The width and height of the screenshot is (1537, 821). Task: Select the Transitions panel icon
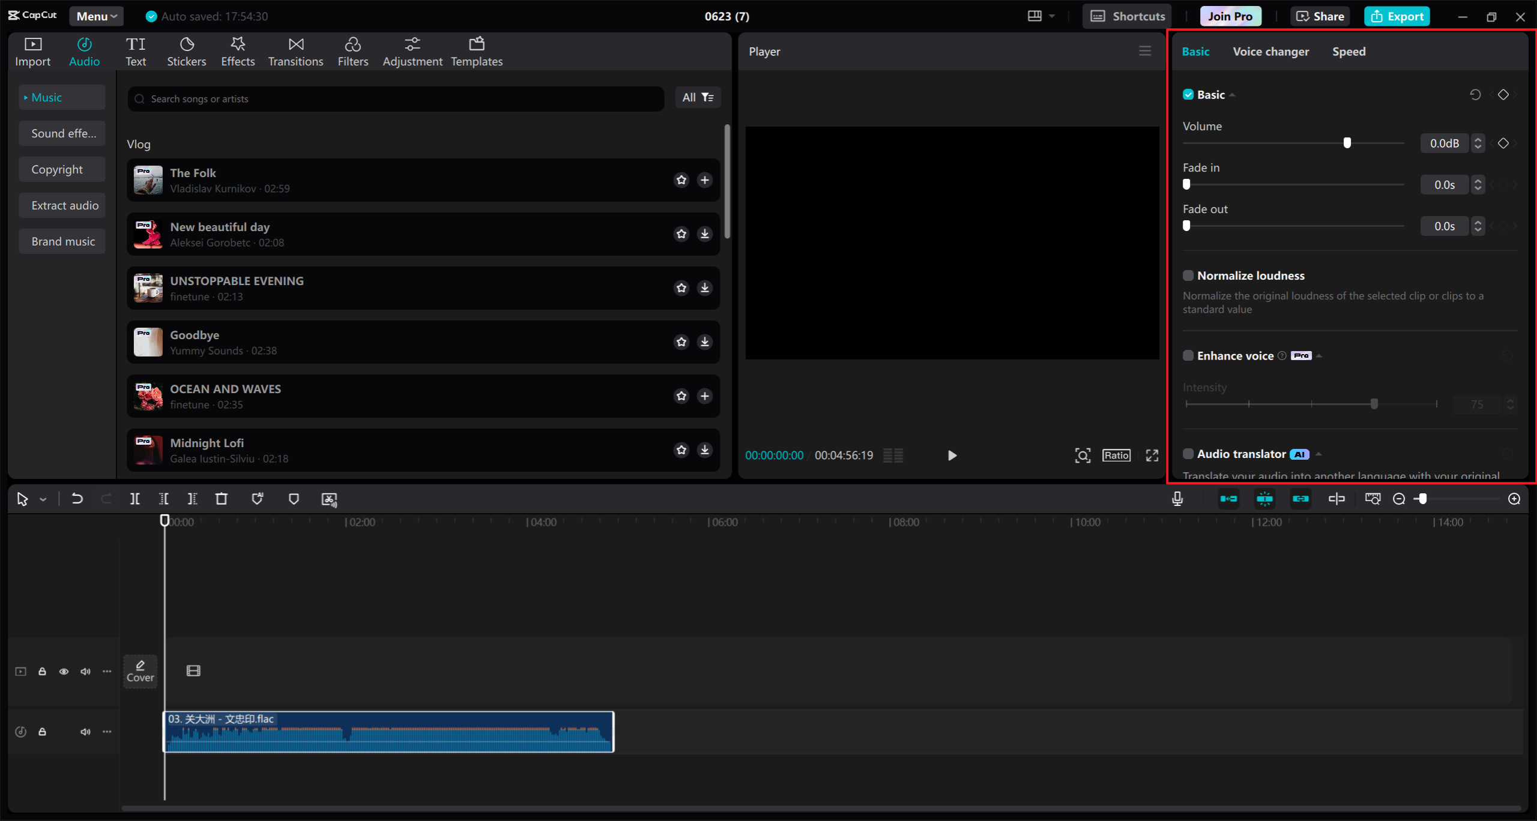click(295, 51)
